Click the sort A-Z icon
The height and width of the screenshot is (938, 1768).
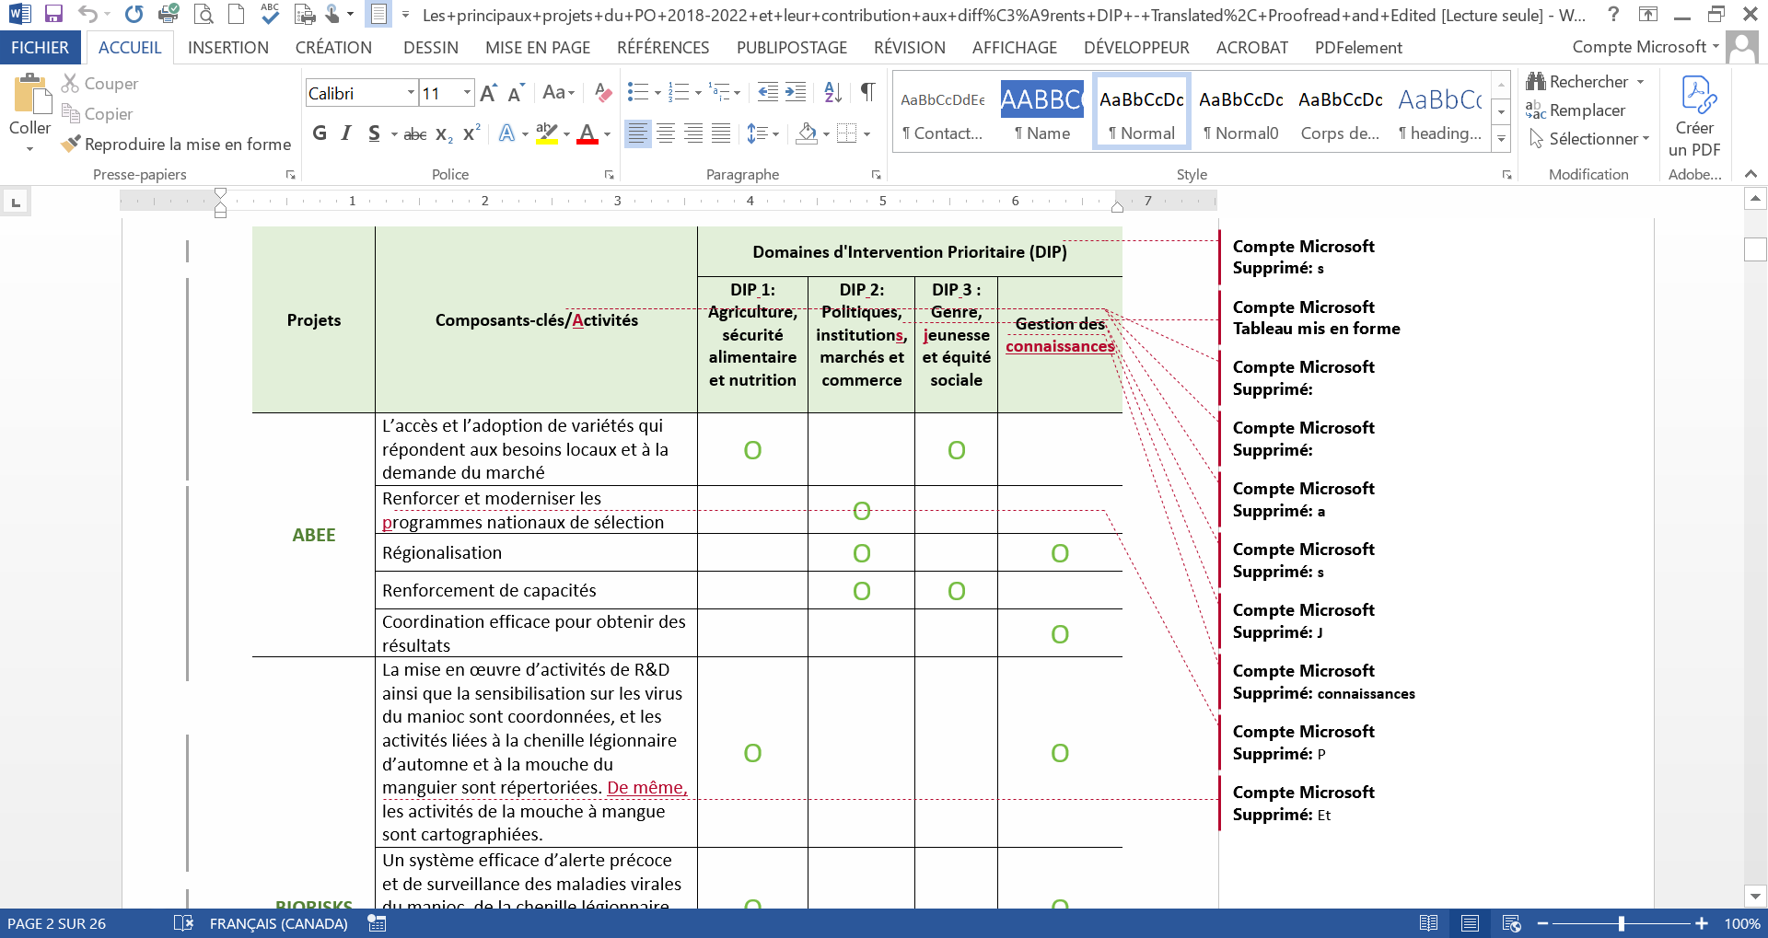point(833,92)
